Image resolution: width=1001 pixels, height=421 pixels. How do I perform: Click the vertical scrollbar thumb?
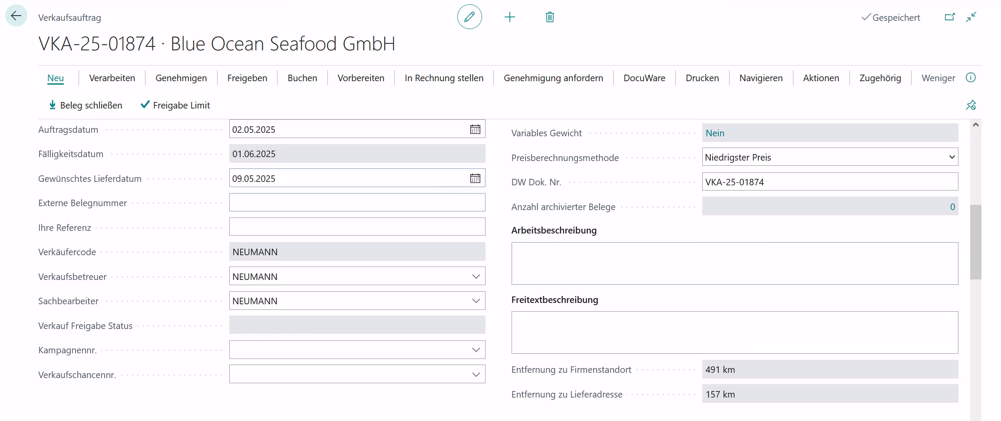coord(975,242)
